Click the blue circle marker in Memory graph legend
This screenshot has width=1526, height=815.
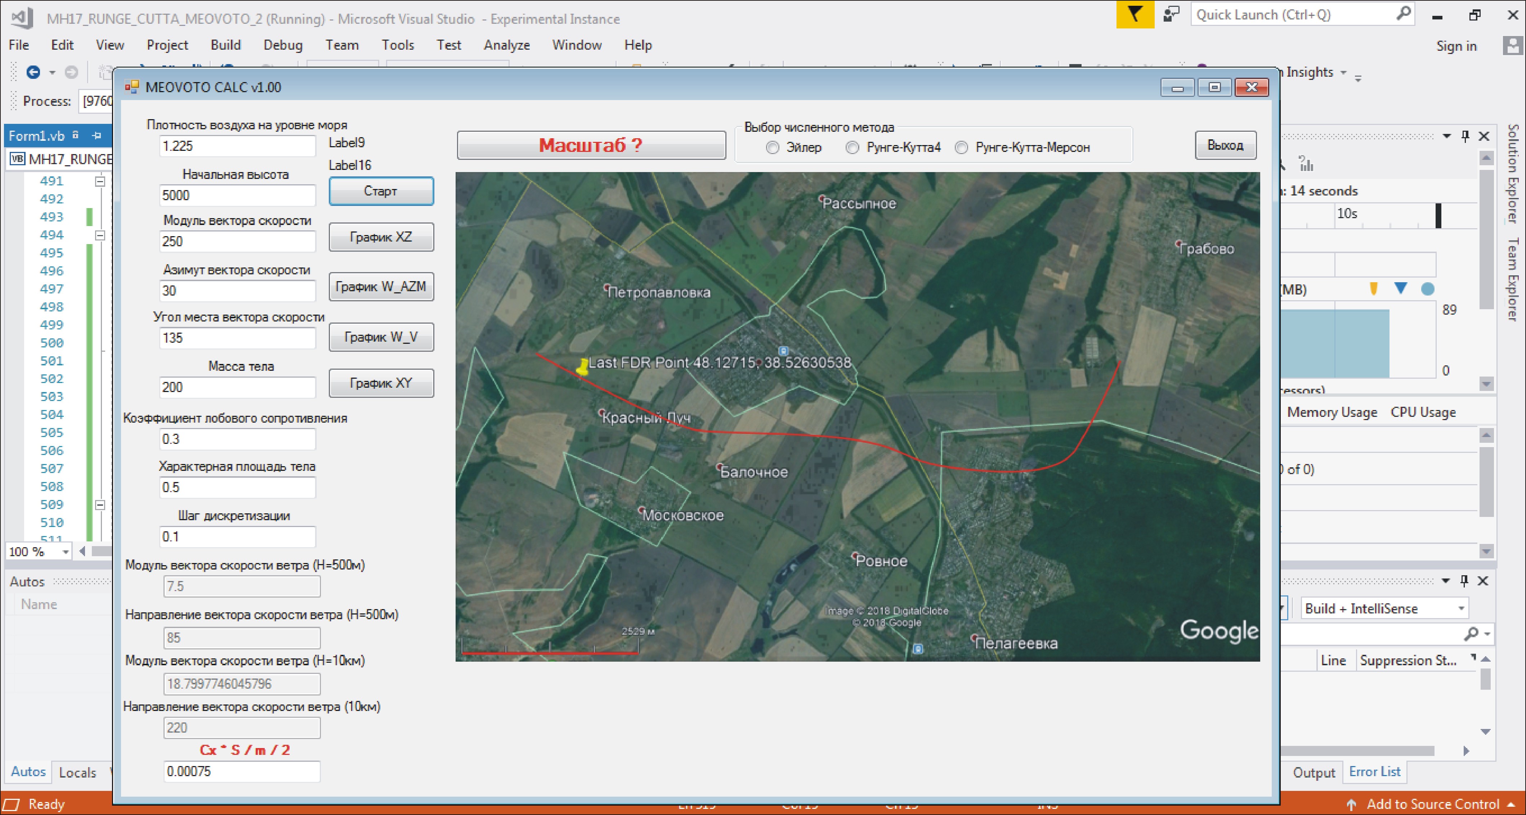click(x=1428, y=289)
